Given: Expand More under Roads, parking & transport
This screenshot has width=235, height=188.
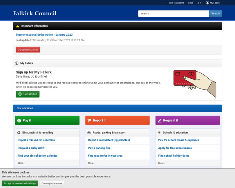Looking at the screenshot, I should click(91, 163).
